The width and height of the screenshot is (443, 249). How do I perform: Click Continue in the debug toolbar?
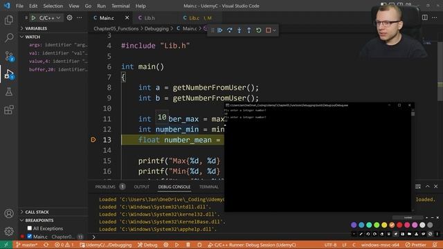220,30
